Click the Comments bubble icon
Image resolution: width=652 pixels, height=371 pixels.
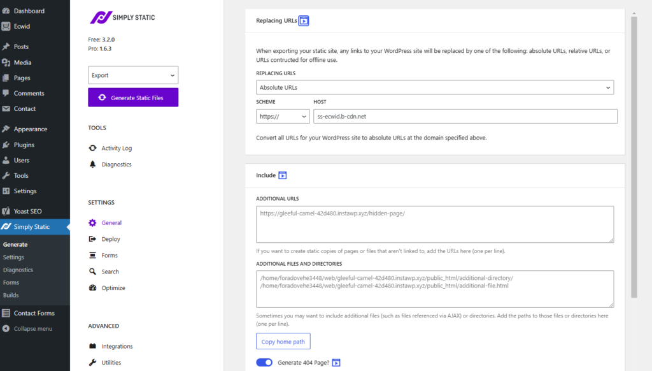coord(6,93)
